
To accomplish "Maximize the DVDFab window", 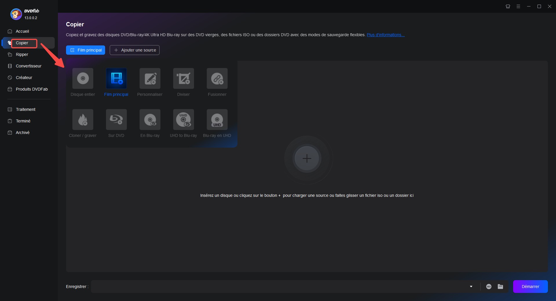I will pos(539,6).
